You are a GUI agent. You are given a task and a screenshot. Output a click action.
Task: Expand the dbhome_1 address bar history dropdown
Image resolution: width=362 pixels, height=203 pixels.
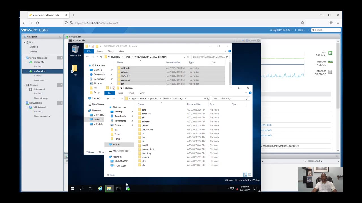click(205, 98)
